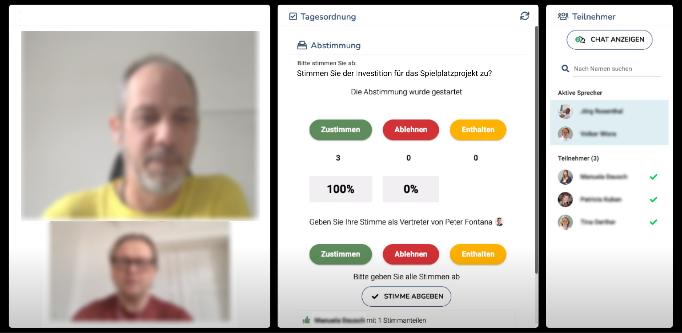Click Peter Fontana's small avatar icon
This screenshot has height=333, width=682.
pos(499,222)
